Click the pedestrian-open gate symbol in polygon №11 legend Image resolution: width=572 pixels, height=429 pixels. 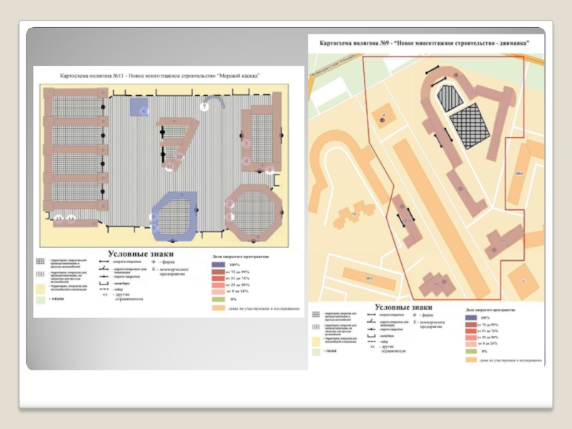104,269
